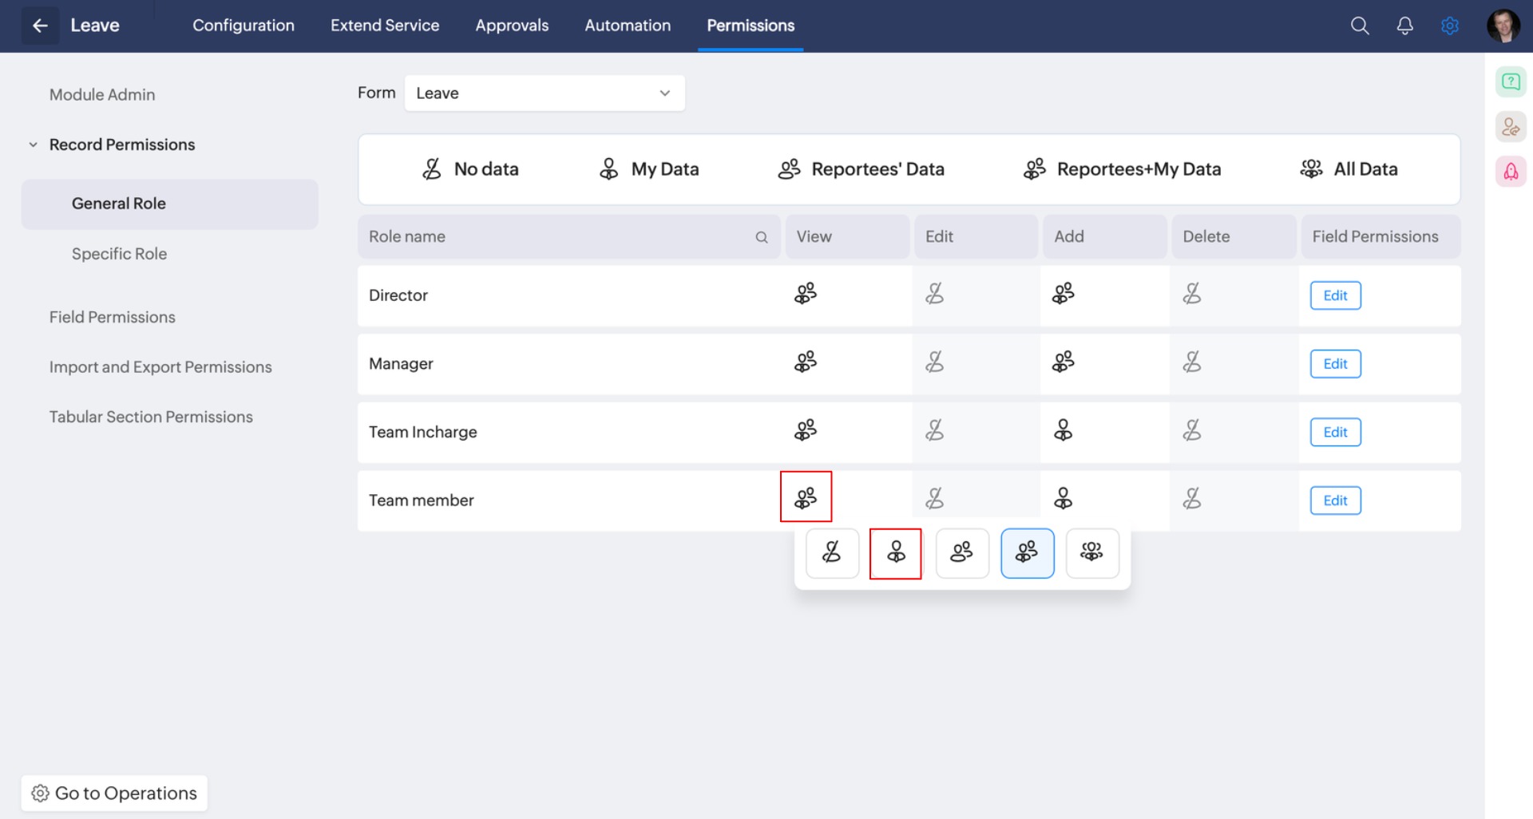Open Team member's View permission picker
The width and height of the screenshot is (1533, 819).
[806, 498]
